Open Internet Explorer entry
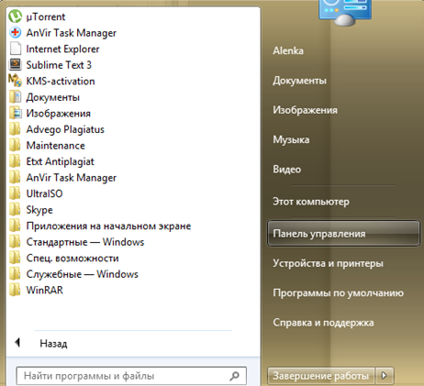424x386 pixels. click(62, 49)
